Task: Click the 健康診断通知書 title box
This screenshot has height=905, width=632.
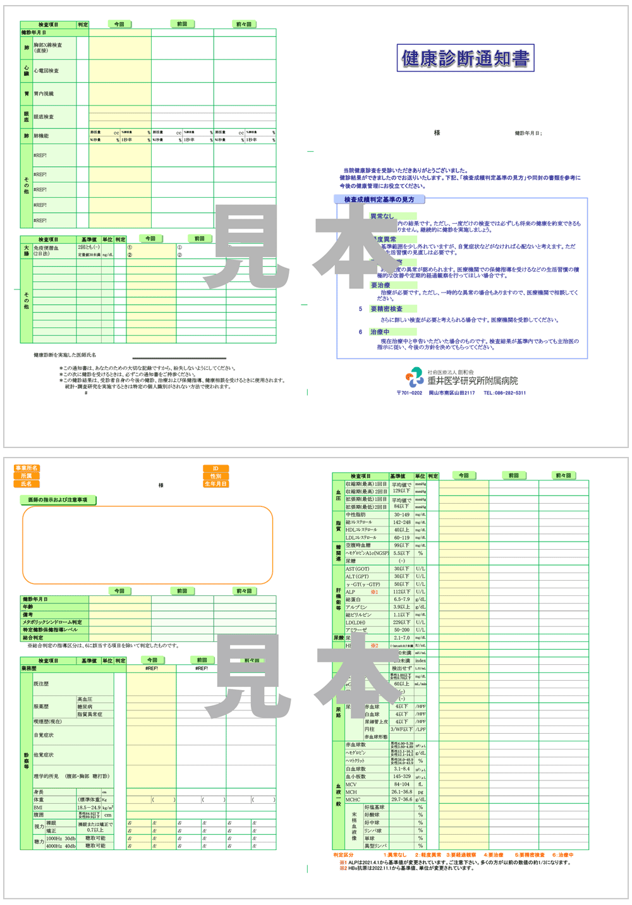Action: (x=465, y=58)
